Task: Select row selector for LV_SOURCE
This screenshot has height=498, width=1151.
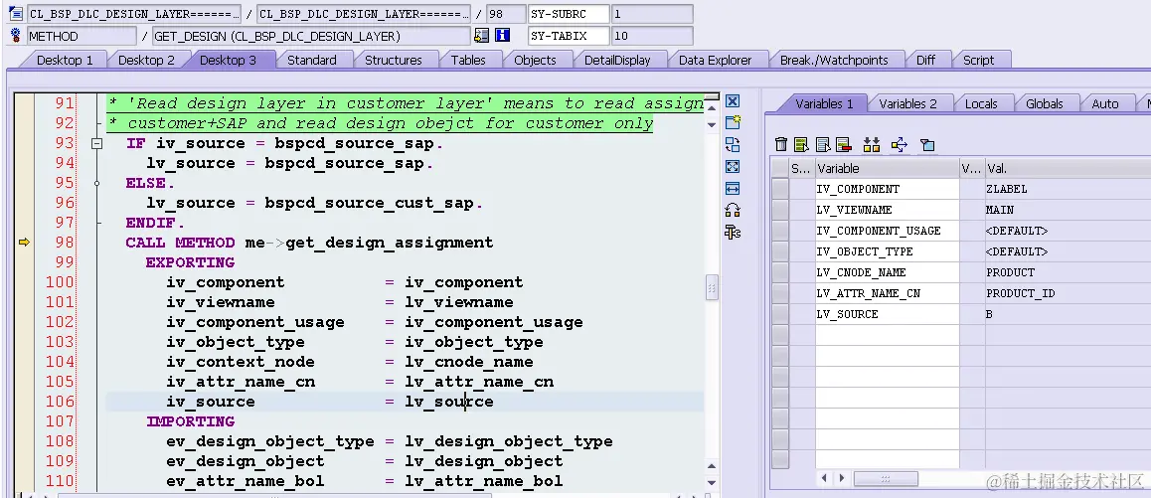Action: [780, 314]
